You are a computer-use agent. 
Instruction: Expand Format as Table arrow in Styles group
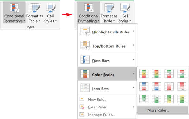[40, 21]
